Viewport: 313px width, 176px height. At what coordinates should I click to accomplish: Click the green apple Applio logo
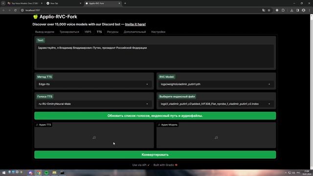tap(35, 17)
